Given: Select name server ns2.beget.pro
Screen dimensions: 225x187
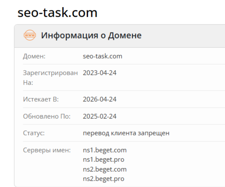Looking at the screenshot, I should pyautogui.click(x=104, y=179).
